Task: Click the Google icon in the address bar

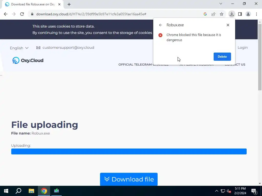Action: click(x=205, y=14)
